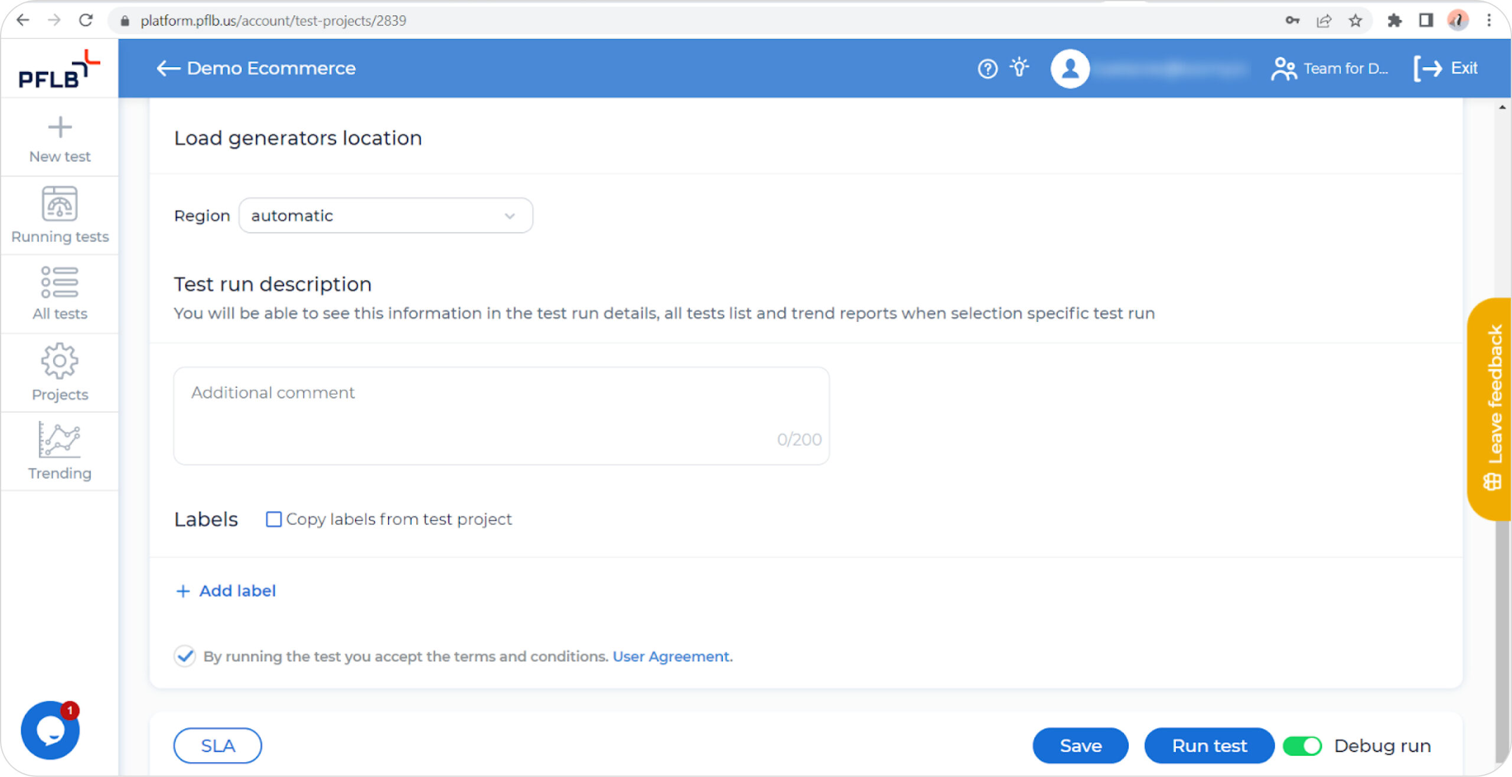The image size is (1512, 777).
Task: Click the user profile avatar icon
Action: click(1069, 68)
